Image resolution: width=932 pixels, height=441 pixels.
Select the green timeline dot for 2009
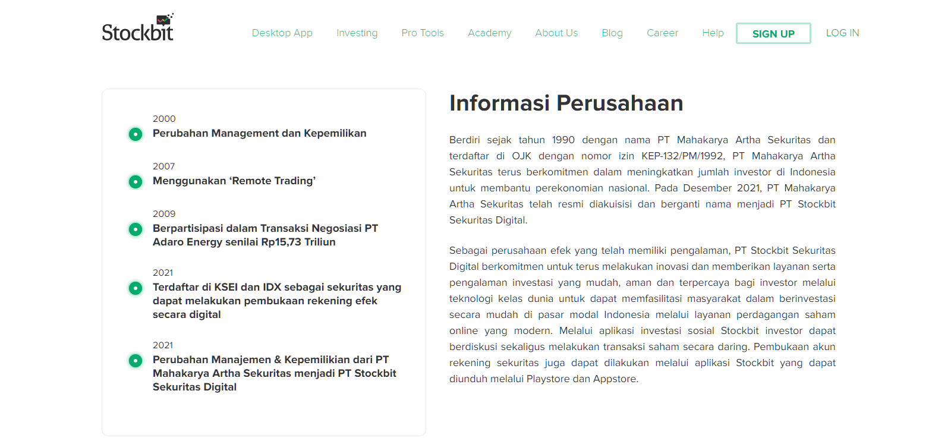coord(136,229)
